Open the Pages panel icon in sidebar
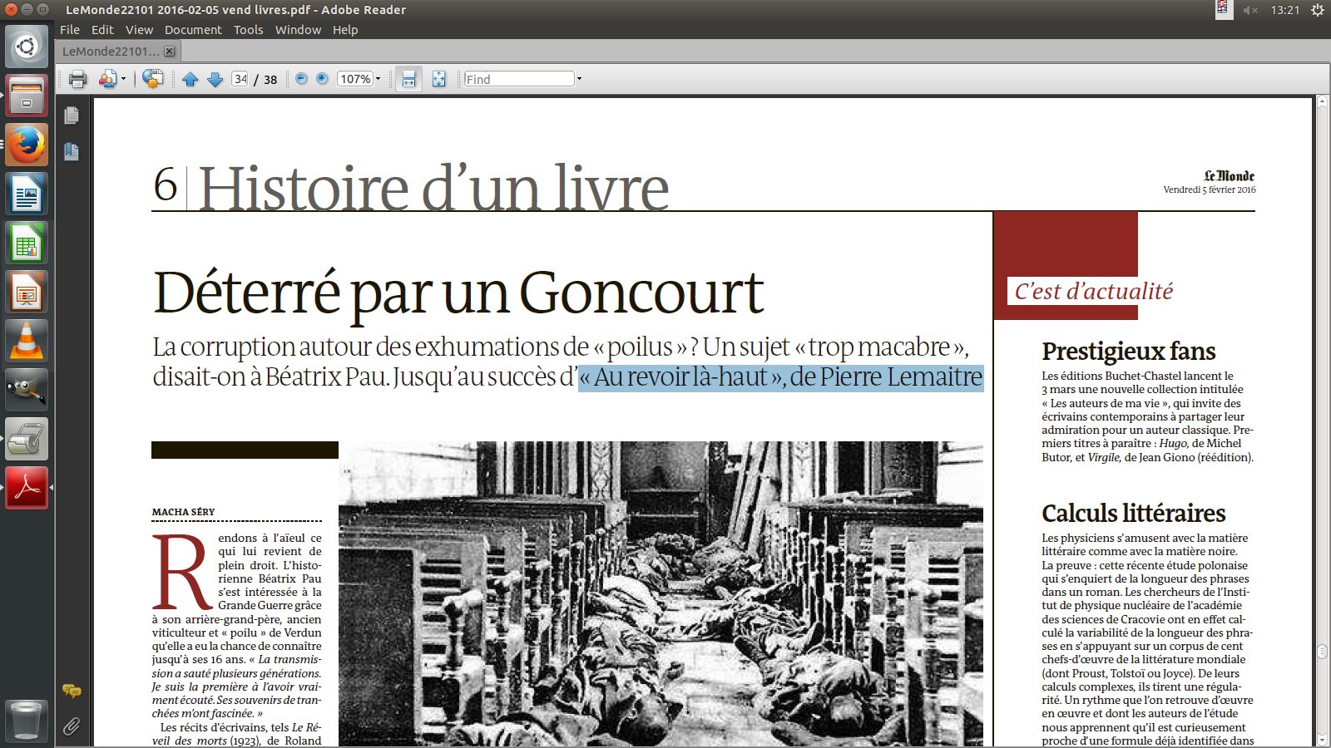This screenshot has width=1331, height=748. click(x=72, y=116)
